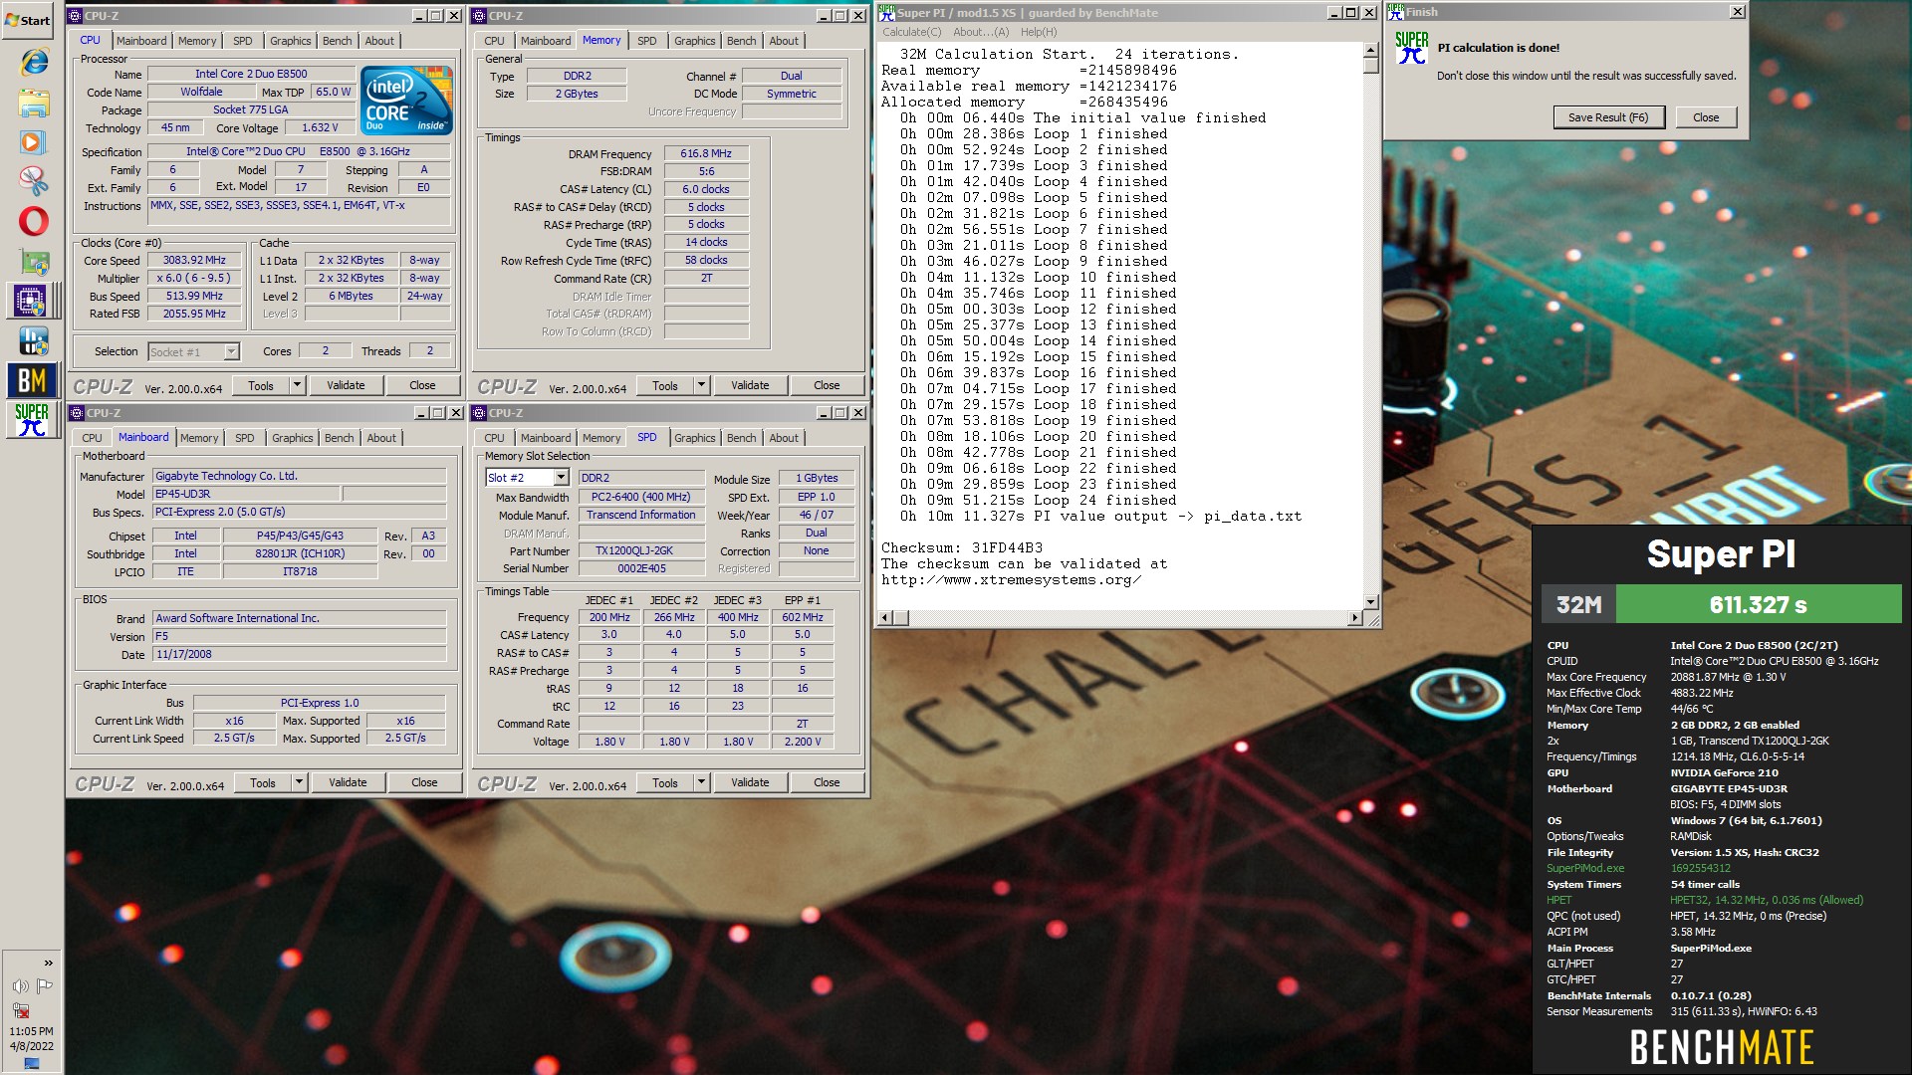
Task: Click the graphics card utility taskbar icon
Action: coord(33,263)
